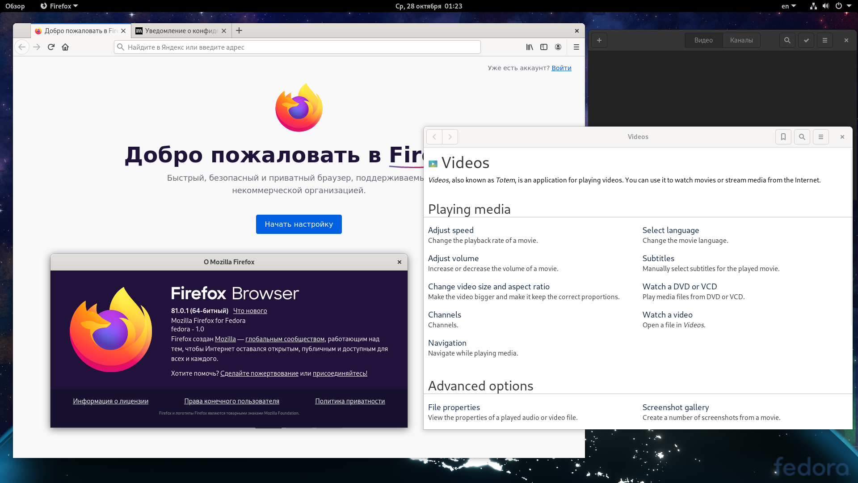The width and height of the screenshot is (858, 483).
Task: Open Videos help window menu
Action: coord(821,137)
